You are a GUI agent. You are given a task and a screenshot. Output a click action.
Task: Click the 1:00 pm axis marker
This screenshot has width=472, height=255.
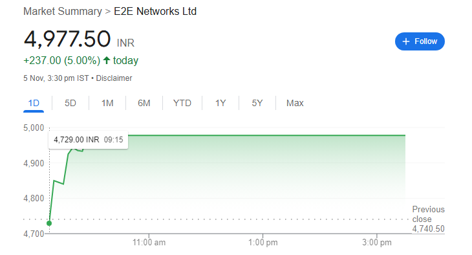click(263, 242)
